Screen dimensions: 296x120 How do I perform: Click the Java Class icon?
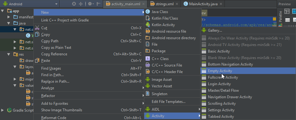coord(148,12)
